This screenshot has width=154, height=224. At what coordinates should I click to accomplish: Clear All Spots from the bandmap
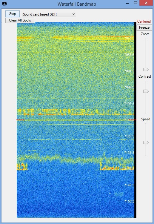(20, 20)
